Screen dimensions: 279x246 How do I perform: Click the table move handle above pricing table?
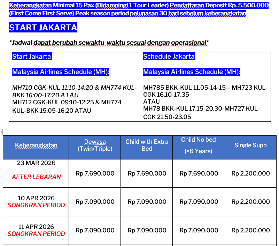click(x=1, y=132)
